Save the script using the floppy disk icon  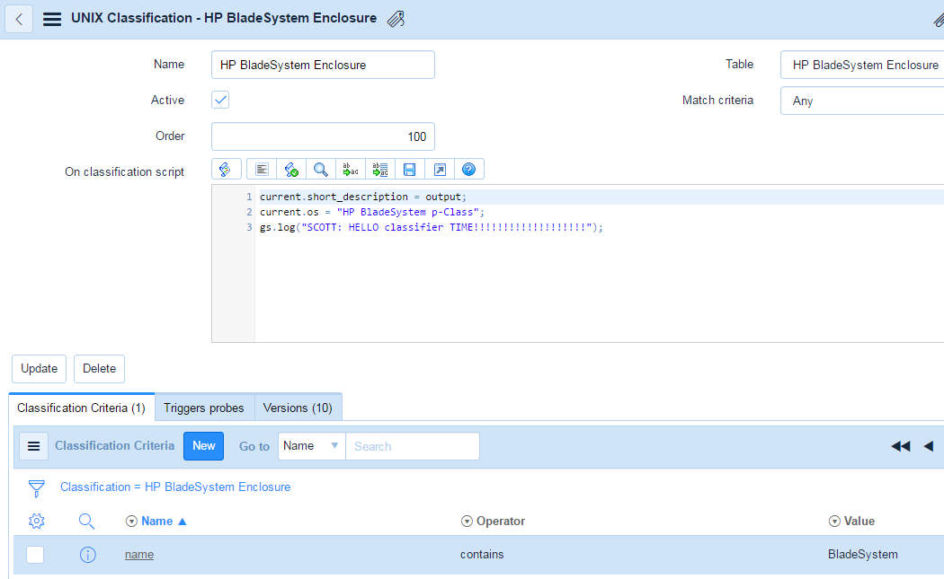(x=409, y=169)
